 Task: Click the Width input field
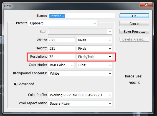pos(62,40)
